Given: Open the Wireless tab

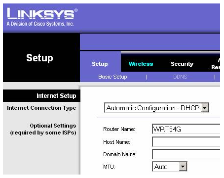Looking at the screenshot, I should (x=141, y=64).
